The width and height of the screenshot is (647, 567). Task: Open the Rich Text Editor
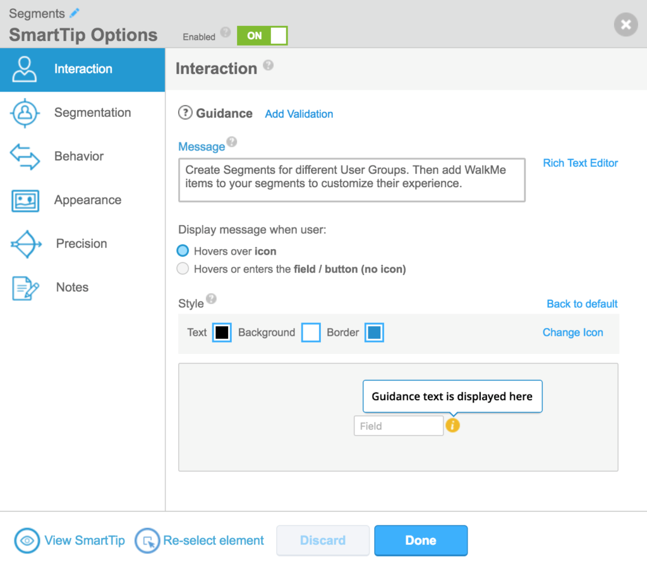click(x=580, y=162)
